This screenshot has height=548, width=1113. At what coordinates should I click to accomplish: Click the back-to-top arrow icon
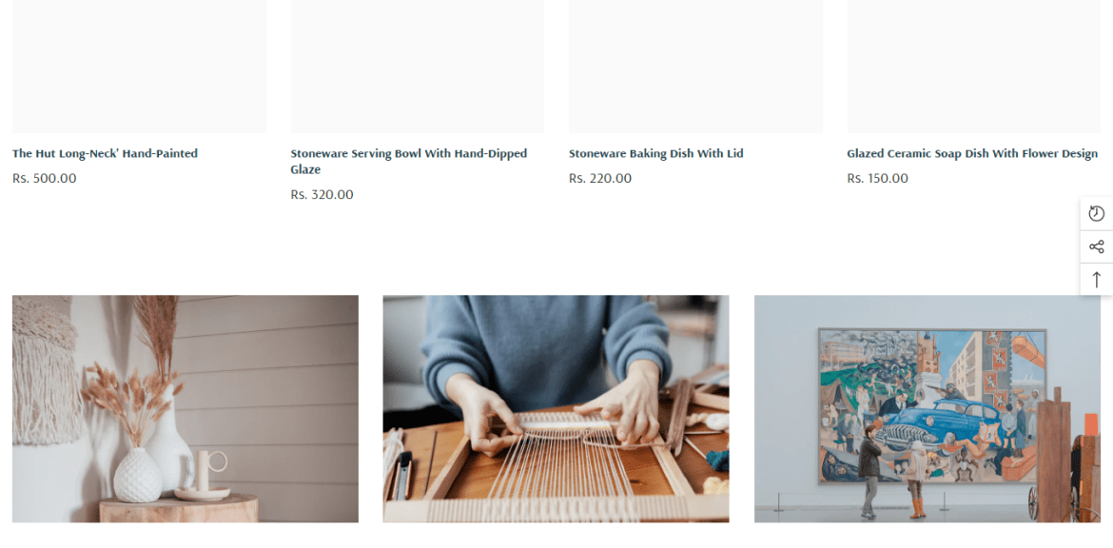click(x=1096, y=280)
